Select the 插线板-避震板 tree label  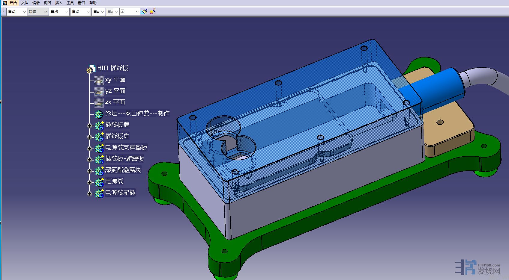124,158
